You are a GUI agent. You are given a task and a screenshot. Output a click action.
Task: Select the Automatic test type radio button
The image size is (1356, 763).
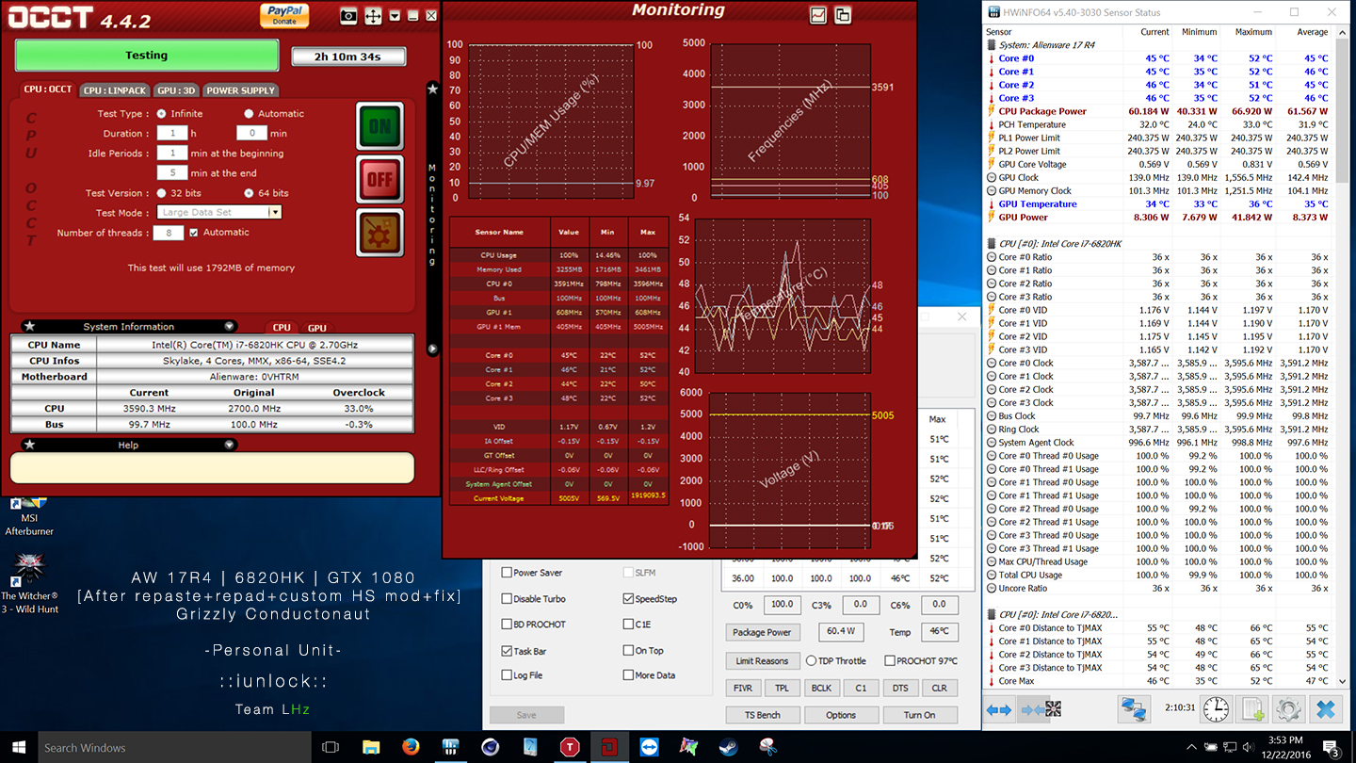(249, 114)
